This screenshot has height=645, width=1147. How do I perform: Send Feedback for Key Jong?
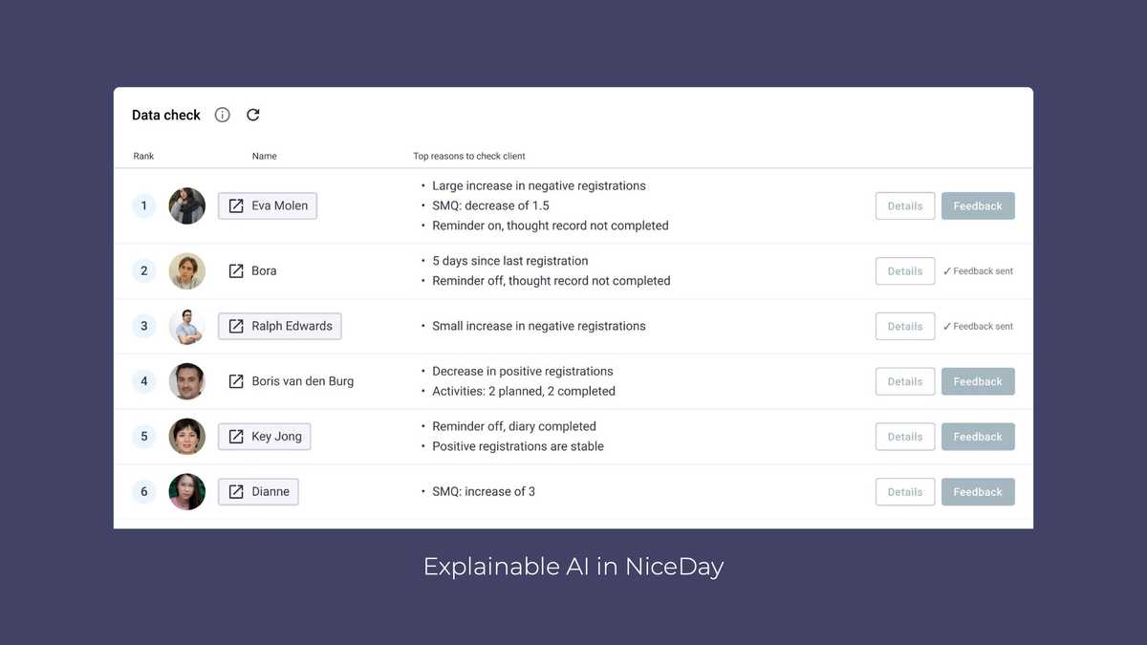tap(978, 436)
